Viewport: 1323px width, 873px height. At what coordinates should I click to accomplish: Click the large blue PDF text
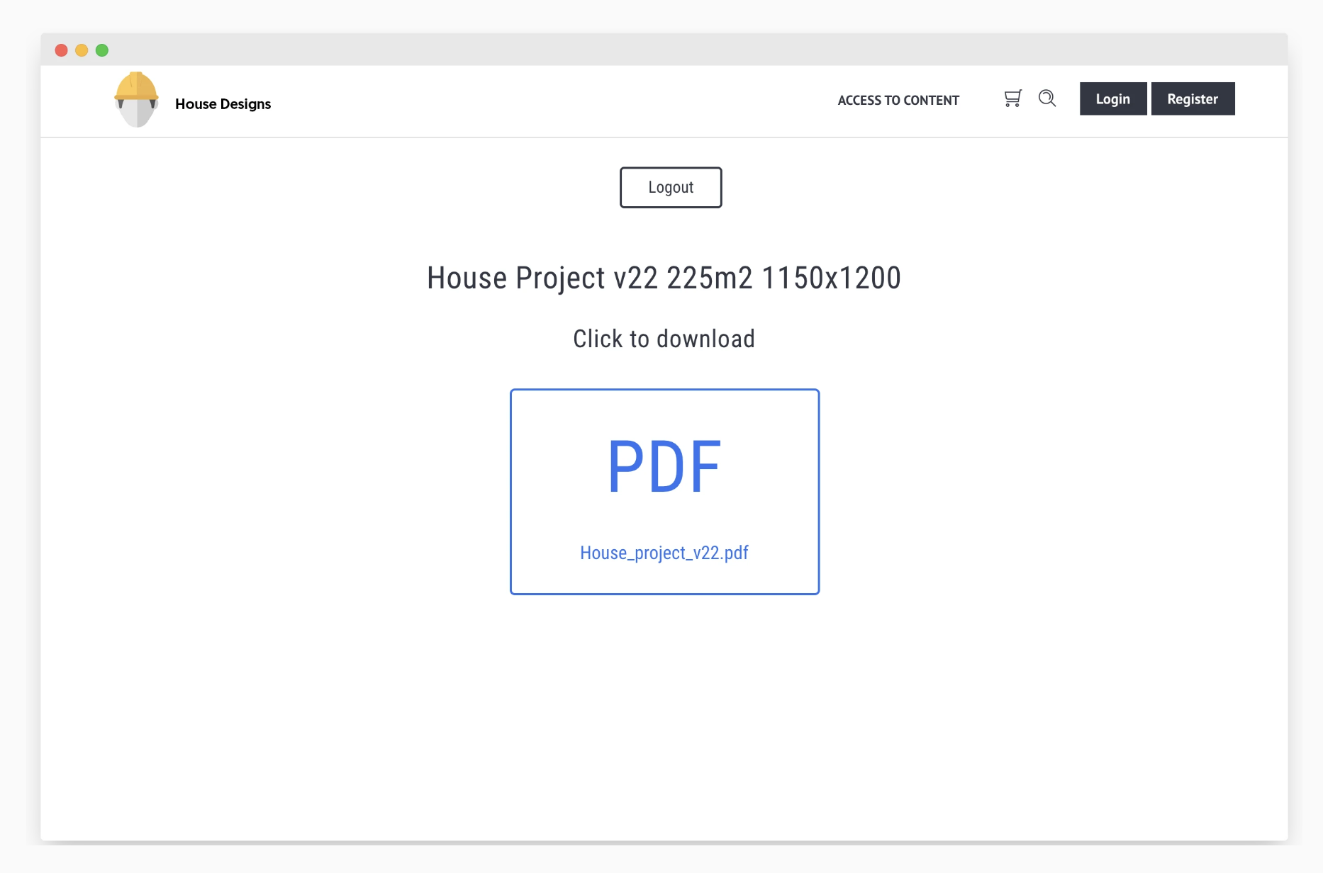(x=664, y=467)
